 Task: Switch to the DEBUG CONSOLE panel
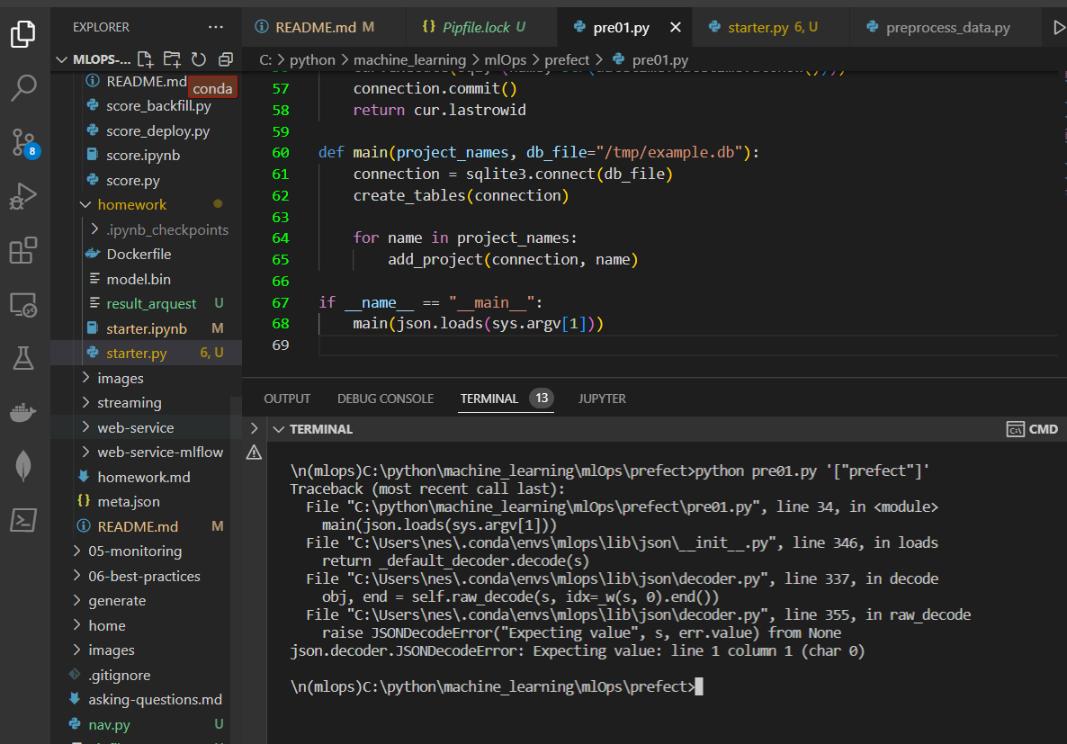[x=385, y=399]
